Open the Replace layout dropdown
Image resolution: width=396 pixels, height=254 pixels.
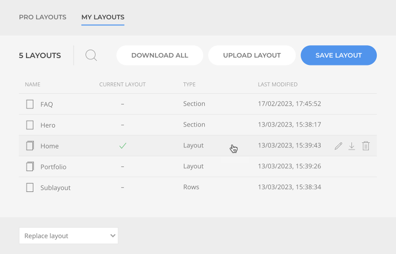pos(68,236)
